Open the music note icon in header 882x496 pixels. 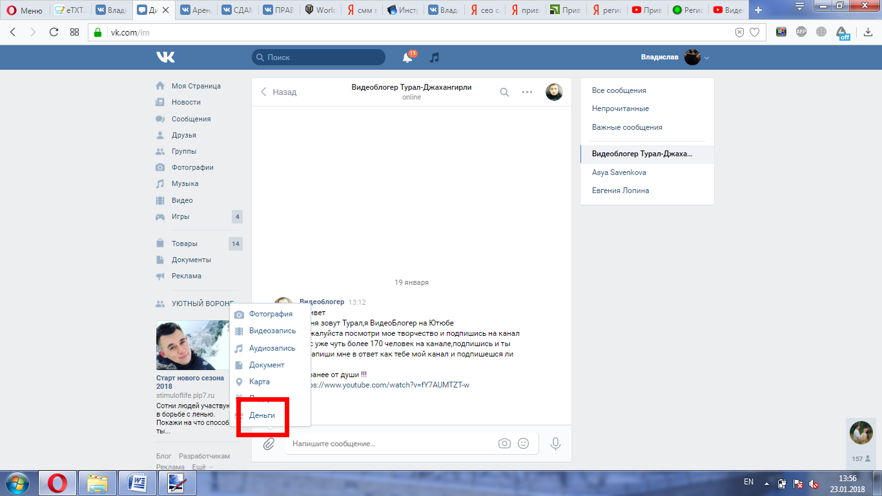coord(435,57)
